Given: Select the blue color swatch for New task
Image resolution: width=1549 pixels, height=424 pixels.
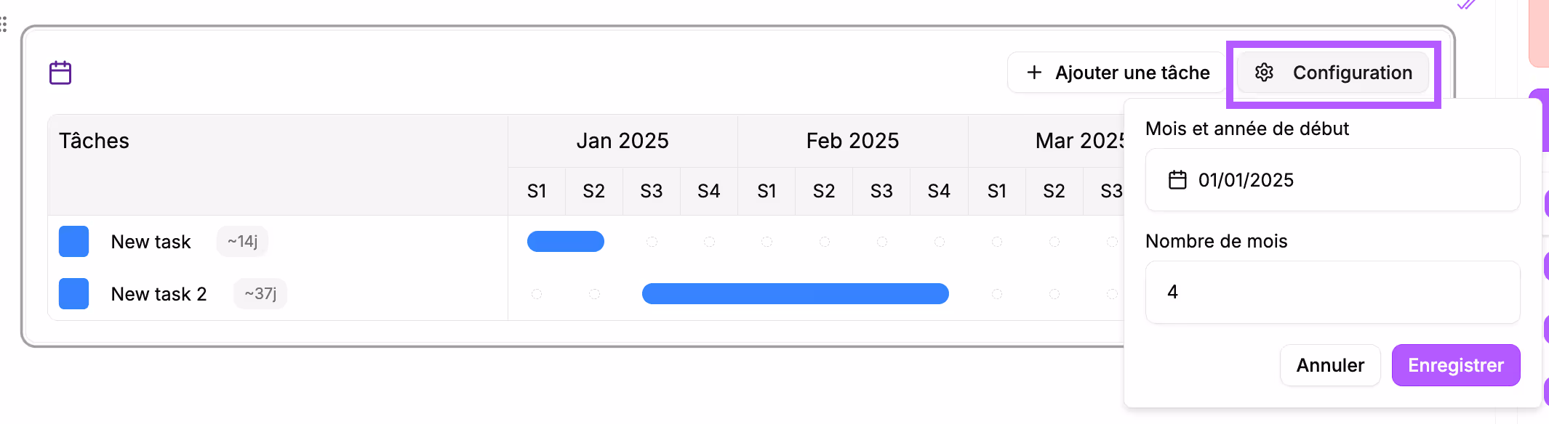Looking at the screenshot, I should click(73, 241).
